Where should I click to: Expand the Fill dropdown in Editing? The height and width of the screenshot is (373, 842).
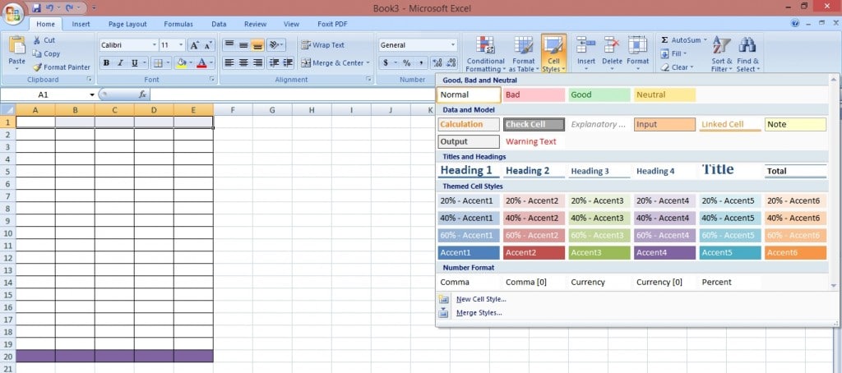coord(686,53)
